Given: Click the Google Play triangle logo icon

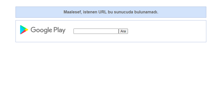Looking at the screenshot, I should pos(24,30).
